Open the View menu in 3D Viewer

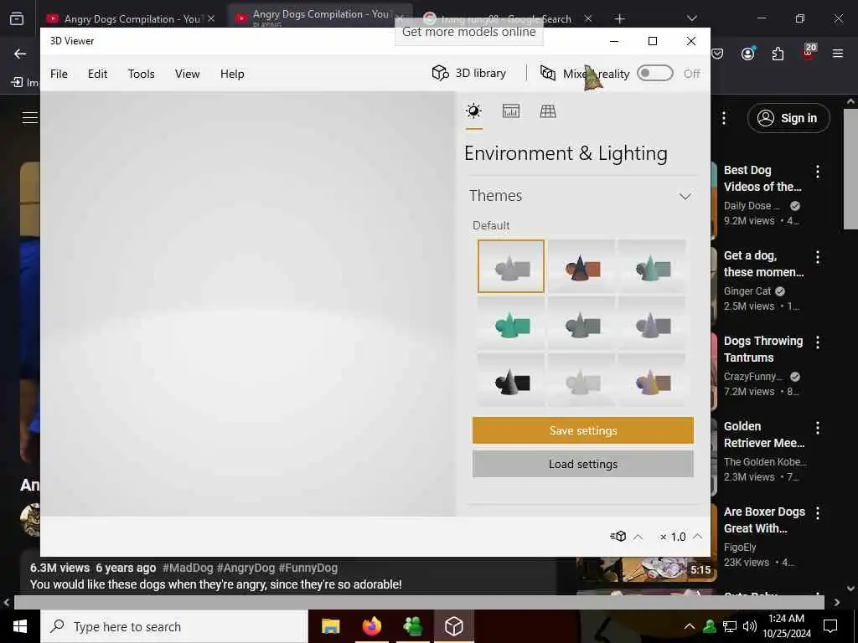click(187, 74)
